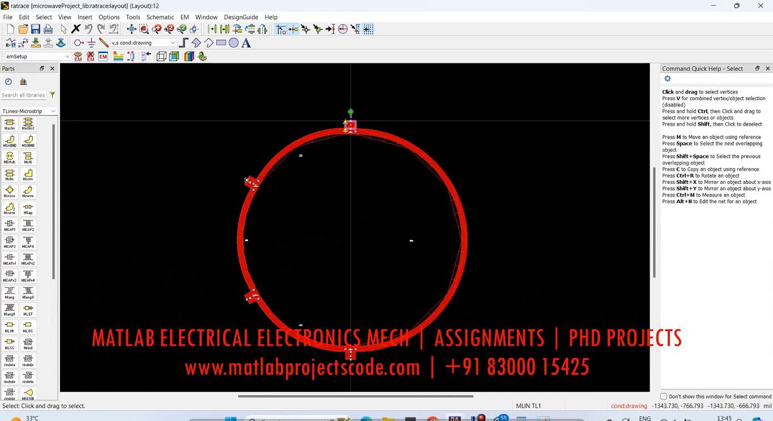Close the Parts panel
Screen dimensions: 773x421
[52, 68]
